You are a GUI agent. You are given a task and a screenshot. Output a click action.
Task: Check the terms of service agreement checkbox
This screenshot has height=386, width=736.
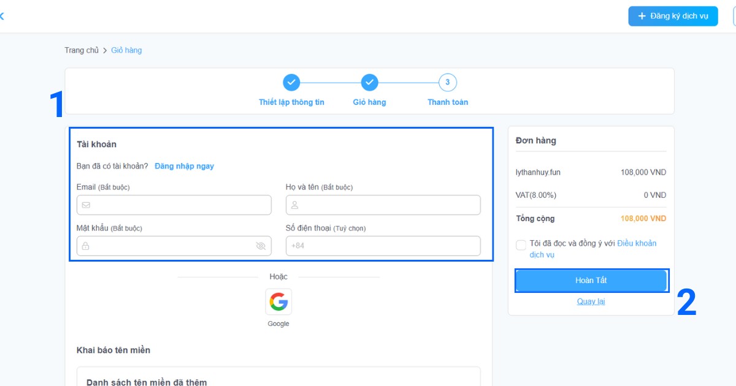coord(521,245)
